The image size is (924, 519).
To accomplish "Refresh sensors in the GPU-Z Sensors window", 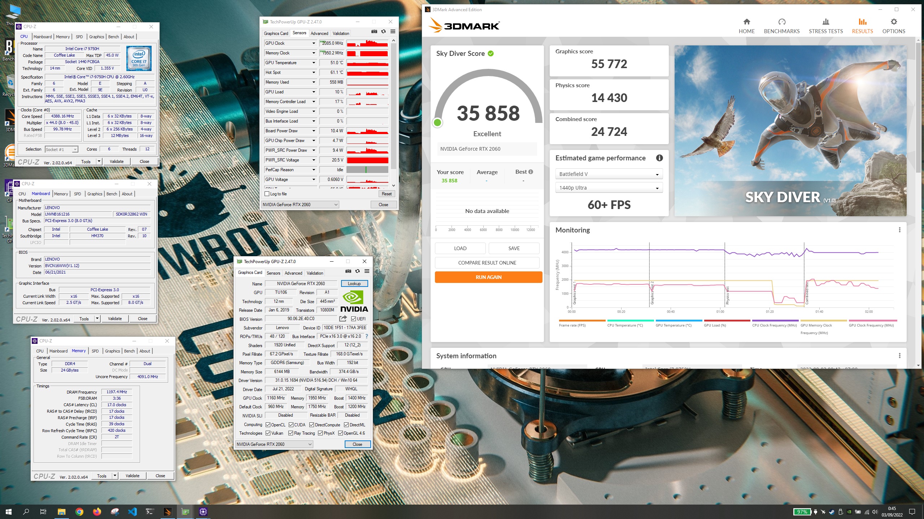I will point(383,32).
